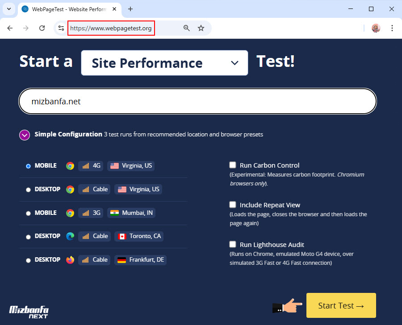Screen dimensions: 402x325
Task: Select Desktop Cable Virginia, US preset
Action: click(28, 189)
